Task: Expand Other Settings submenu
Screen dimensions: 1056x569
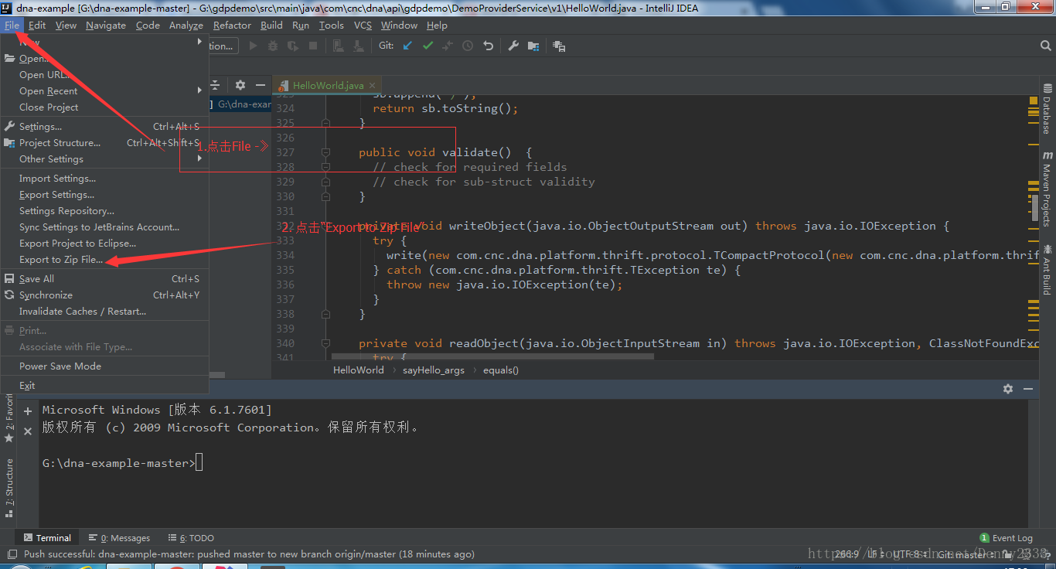Action: click(104, 159)
